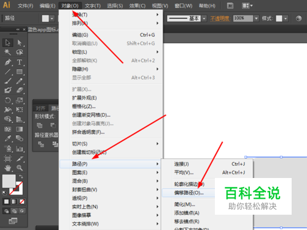
Task: Set paint mode to None
Action: [x=22, y=202]
